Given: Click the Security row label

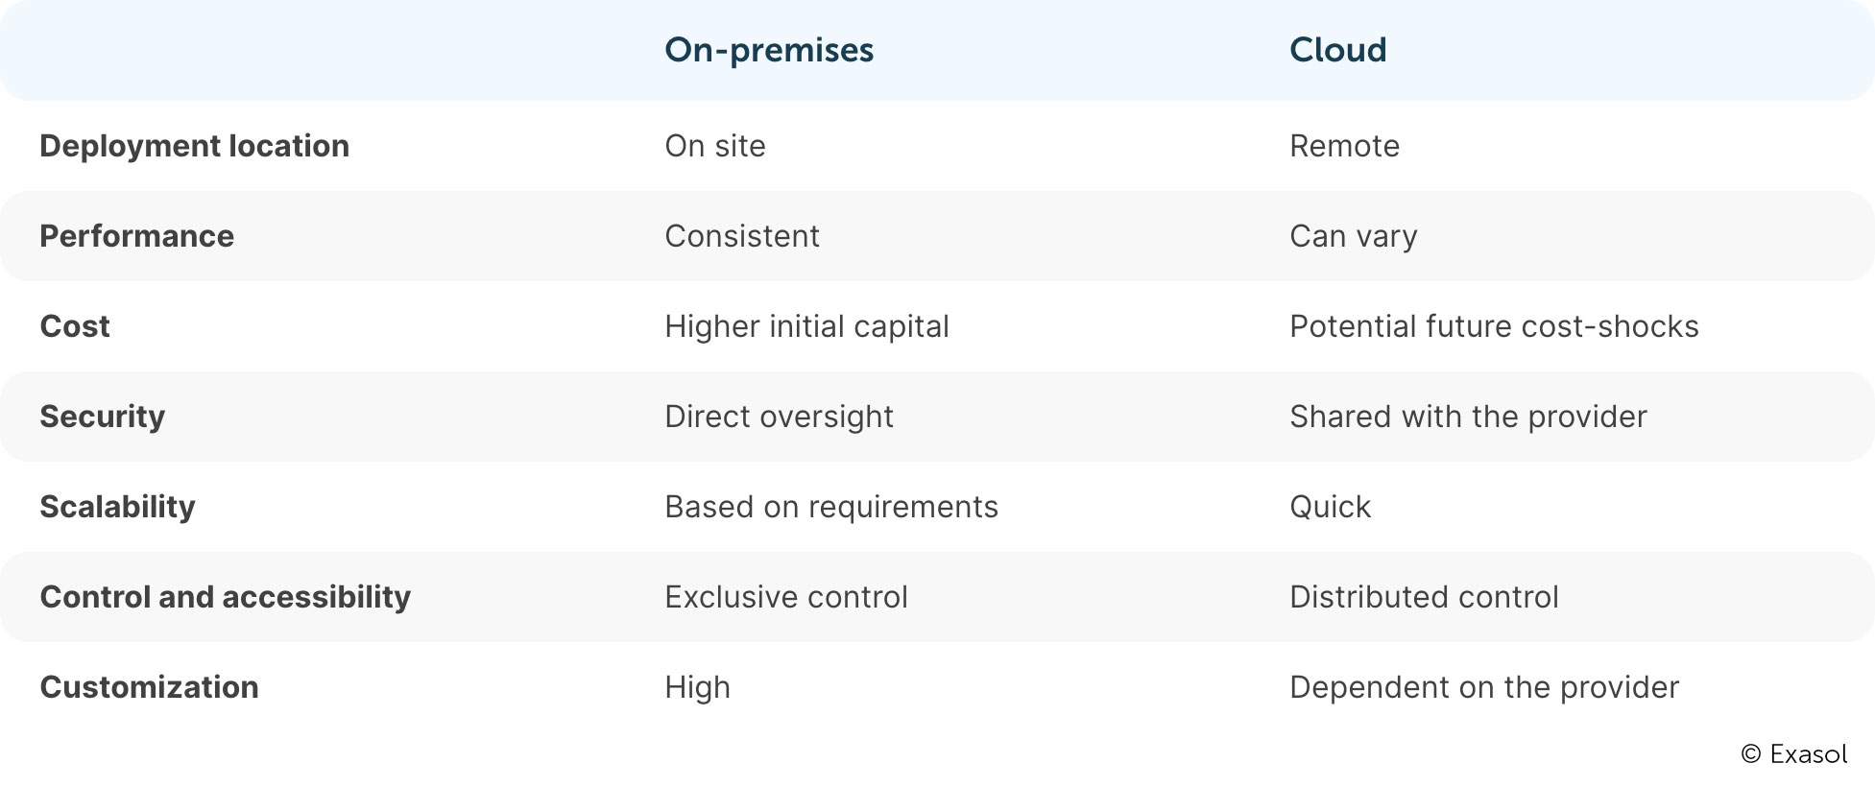Looking at the screenshot, I should tap(102, 417).
